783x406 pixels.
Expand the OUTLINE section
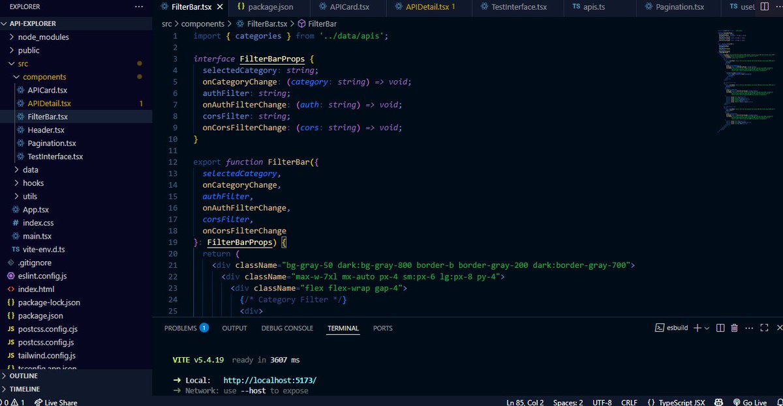click(76, 376)
